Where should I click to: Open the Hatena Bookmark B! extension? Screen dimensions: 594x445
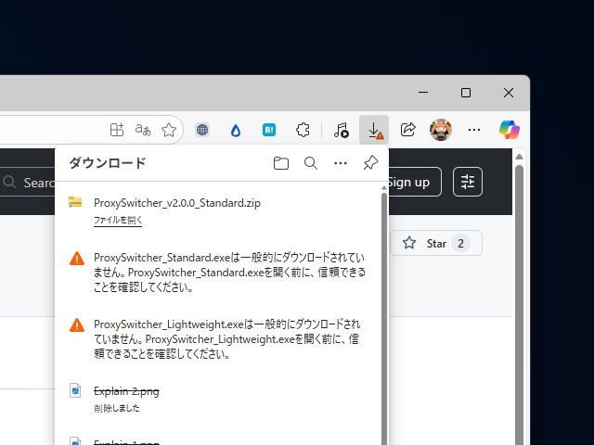point(269,130)
